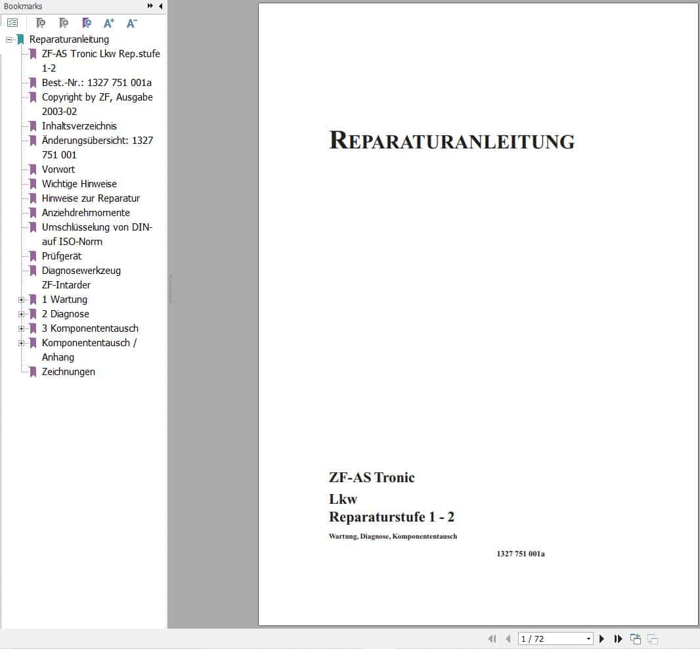This screenshot has height=649, width=700.
Task: Decrease bookmark text size with A- icon
Action: click(x=132, y=23)
